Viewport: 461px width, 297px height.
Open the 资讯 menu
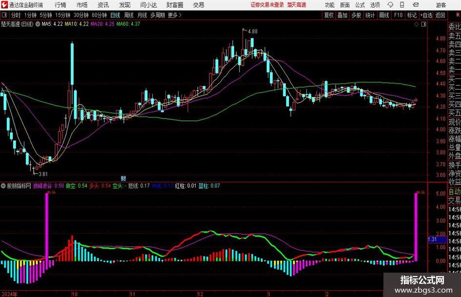point(103,5)
